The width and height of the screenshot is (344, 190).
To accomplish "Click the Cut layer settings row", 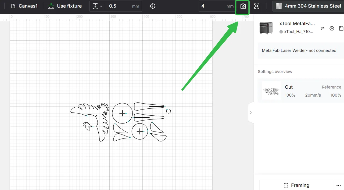I will point(301,91).
